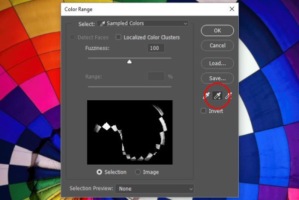Confirm with the OK button
Viewport: 299px width, 200px height.
pyautogui.click(x=217, y=30)
